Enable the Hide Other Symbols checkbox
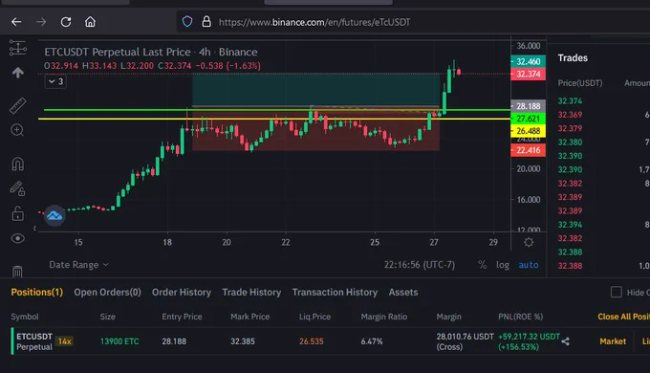This screenshot has height=373, width=650. click(617, 292)
